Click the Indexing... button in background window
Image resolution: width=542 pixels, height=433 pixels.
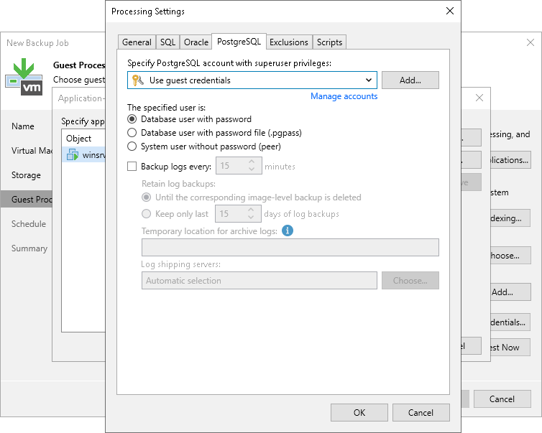(510, 218)
